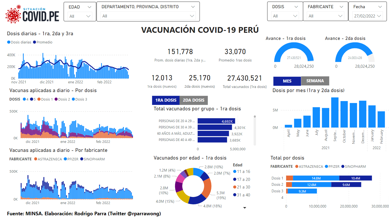This screenshot has height=218, width=389.
Task: Click SINOPHARM legend in daily manufacturer chart
Action: pyautogui.click(x=92, y=159)
